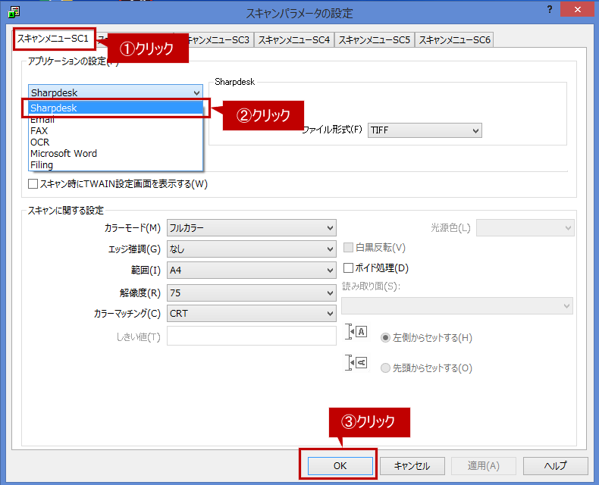
Task: Select Sharpdesk in the application list
Action: point(115,108)
